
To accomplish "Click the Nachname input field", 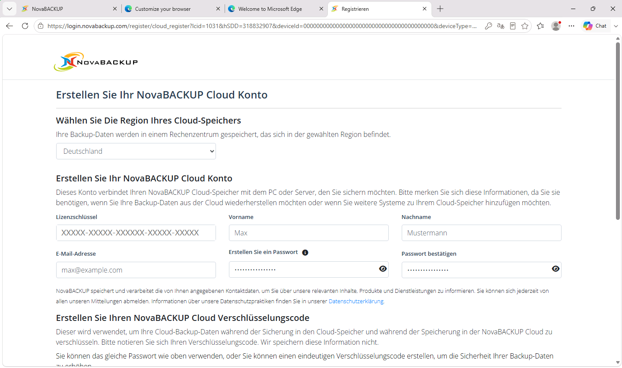I will [482, 233].
